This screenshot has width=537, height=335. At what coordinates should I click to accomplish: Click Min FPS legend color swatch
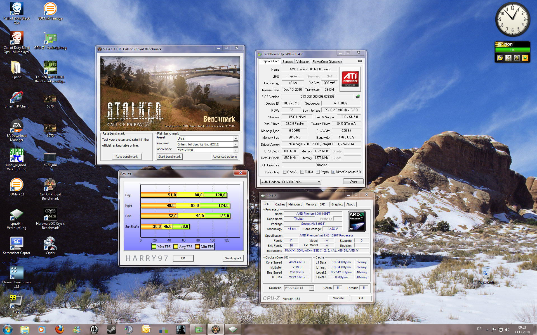(197, 247)
